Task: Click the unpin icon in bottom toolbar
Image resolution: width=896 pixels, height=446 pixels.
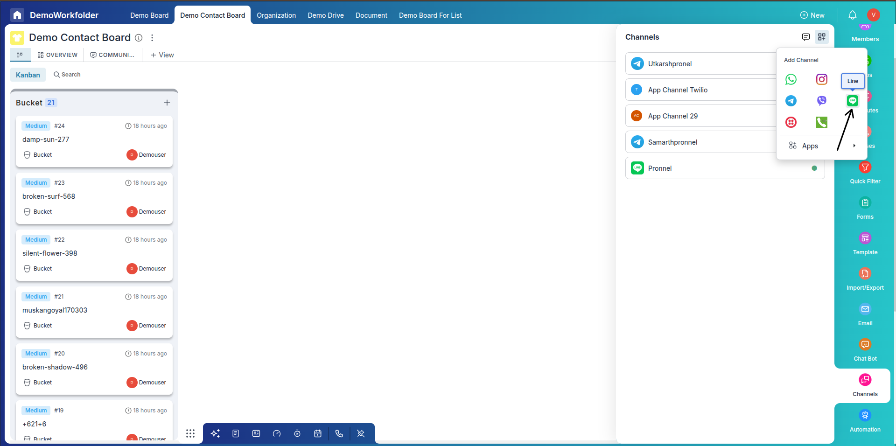Action: (361, 433)
